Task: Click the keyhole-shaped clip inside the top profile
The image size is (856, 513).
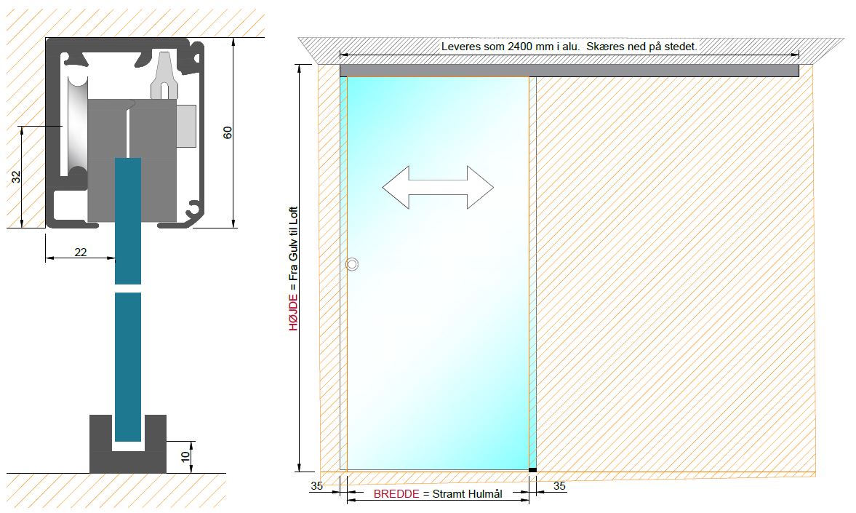Action: 165,78
